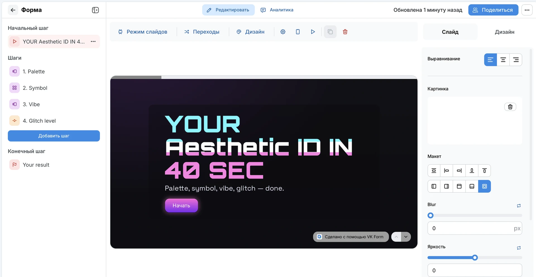Image resolution: width=536 pixels, height=277 pixels.
Task: Delete the slide with the red trash icon
Action: [345, 32]
